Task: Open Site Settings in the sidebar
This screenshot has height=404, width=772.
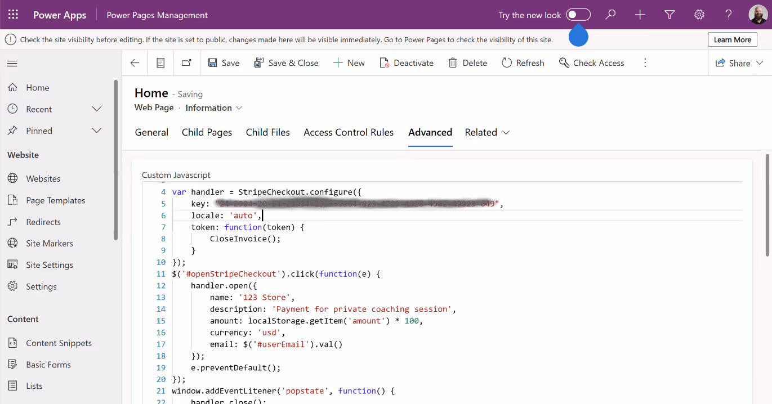Action: click(50, 265)
